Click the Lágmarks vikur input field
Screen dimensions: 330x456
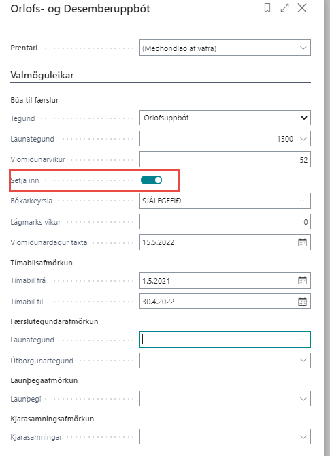[x=225, y=222]
